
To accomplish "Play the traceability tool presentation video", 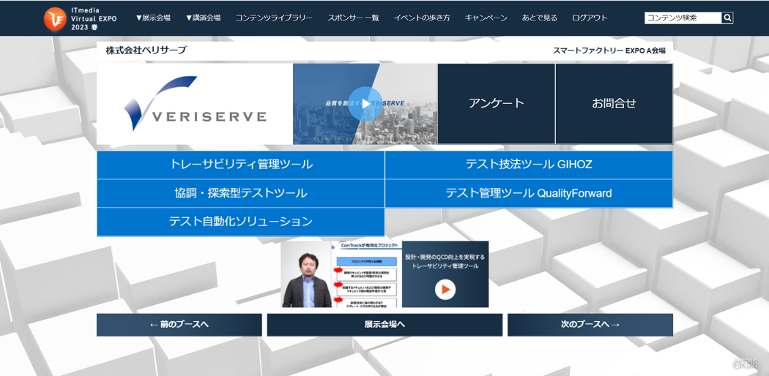I will click(x=445, y=290).
